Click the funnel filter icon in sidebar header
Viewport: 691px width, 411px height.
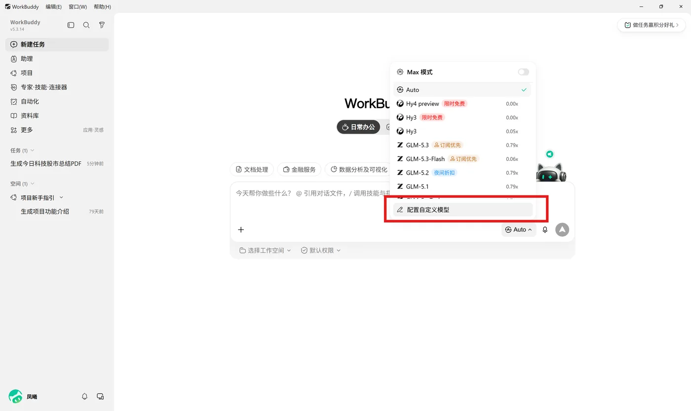[x=102, y=25]
